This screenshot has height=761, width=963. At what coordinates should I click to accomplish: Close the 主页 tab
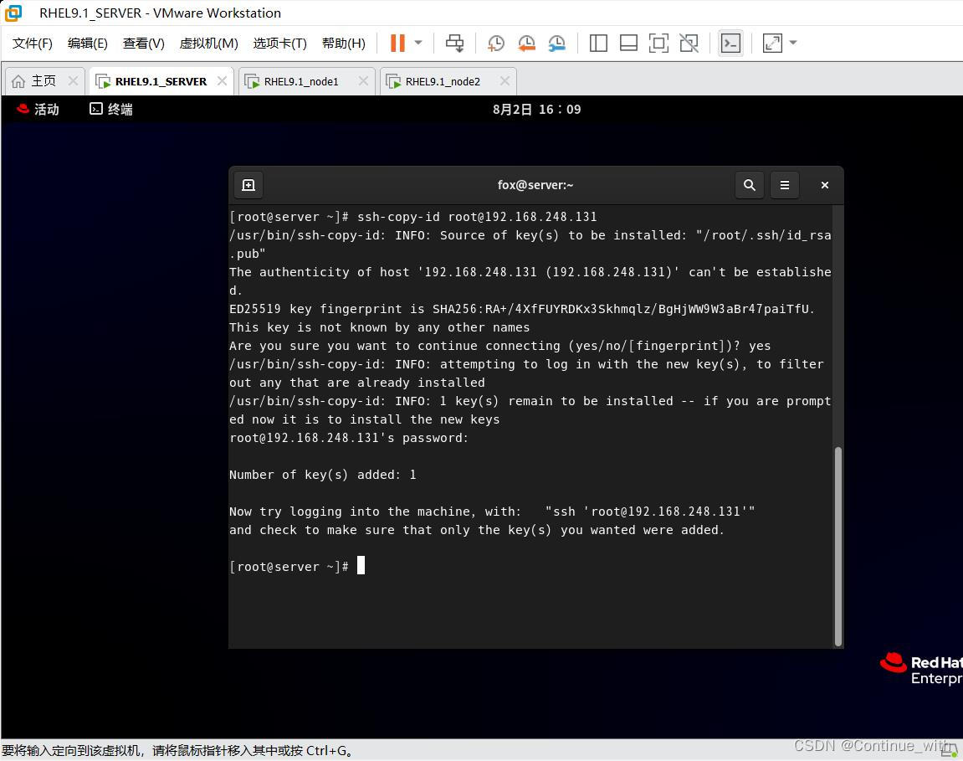click(73, 81)
